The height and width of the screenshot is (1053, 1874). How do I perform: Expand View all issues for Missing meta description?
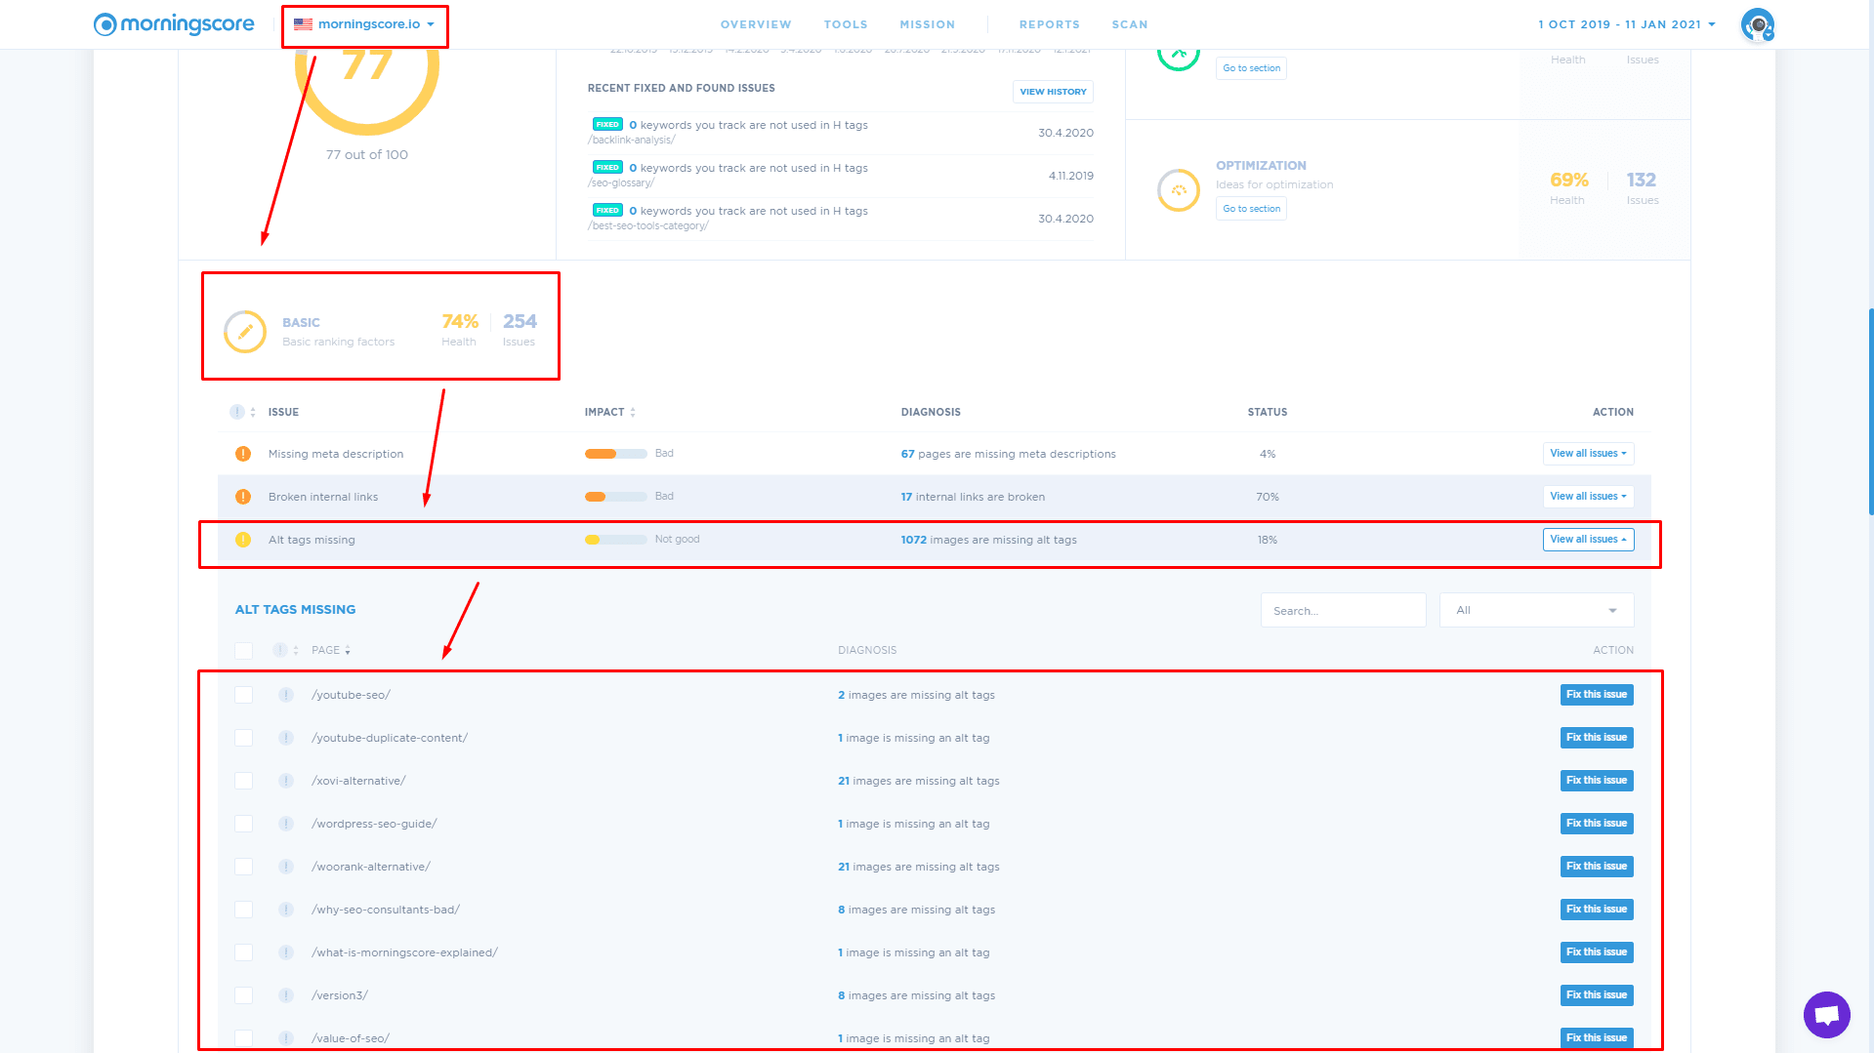[x=1588, y=454]
